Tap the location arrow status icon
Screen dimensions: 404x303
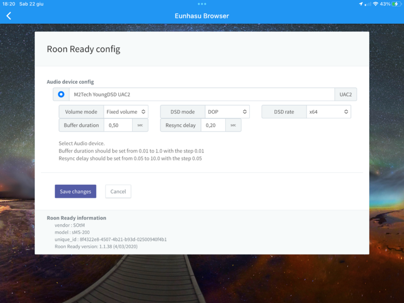[361, 4]
